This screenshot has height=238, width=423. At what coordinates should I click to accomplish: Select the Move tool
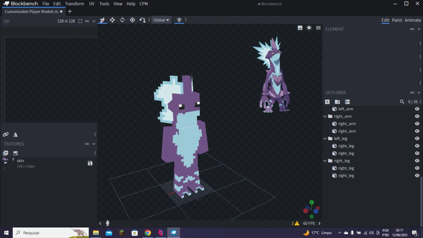tap(112, 20)
